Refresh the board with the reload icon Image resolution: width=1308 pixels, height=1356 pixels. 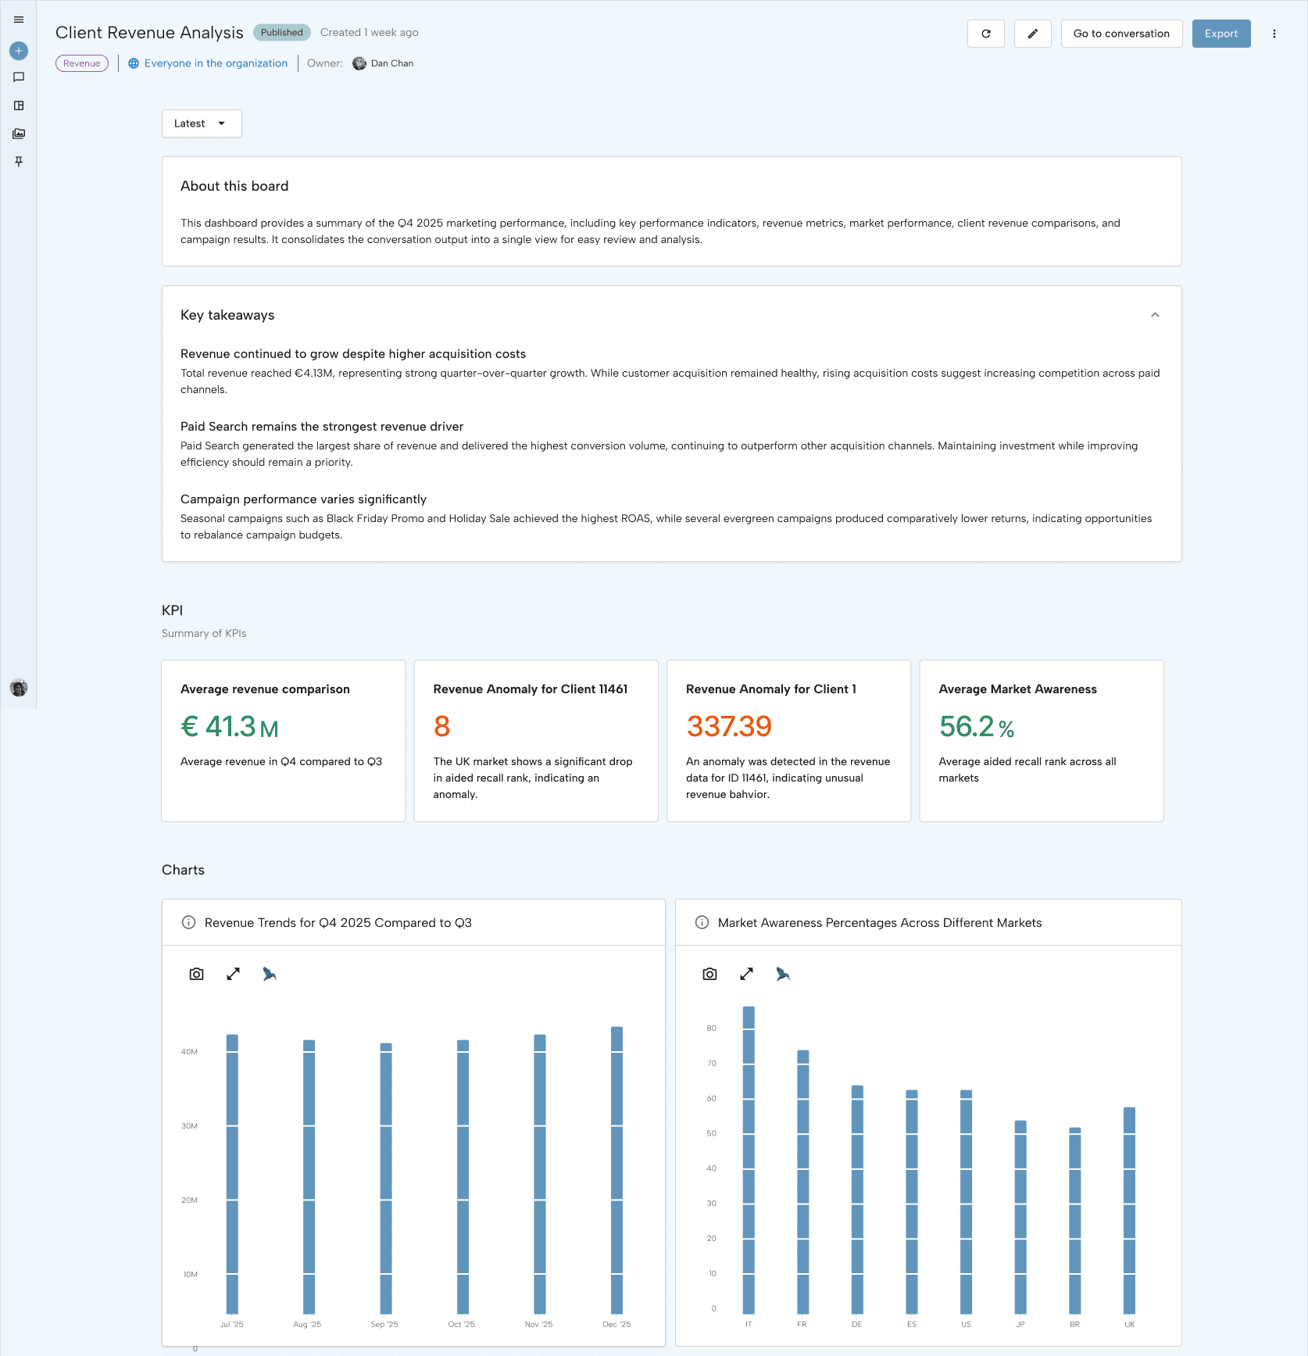pos(986,34)
